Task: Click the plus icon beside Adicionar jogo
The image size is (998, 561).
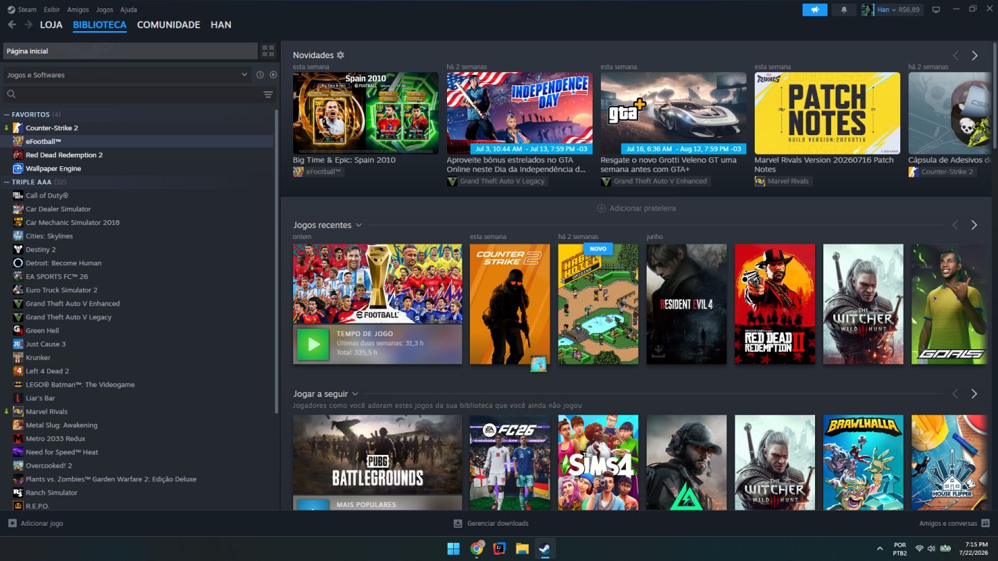Action: [12, 524]
